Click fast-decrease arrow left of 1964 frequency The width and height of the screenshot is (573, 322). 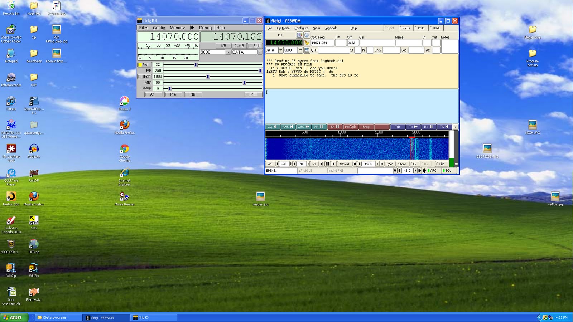[x=355, y=164]
